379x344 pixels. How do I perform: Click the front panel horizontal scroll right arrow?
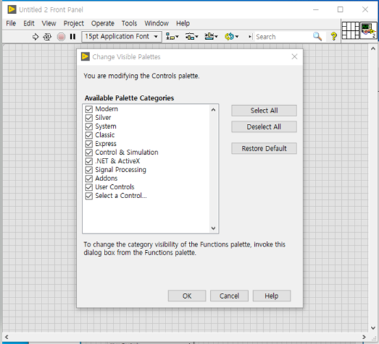pos(364,337)
